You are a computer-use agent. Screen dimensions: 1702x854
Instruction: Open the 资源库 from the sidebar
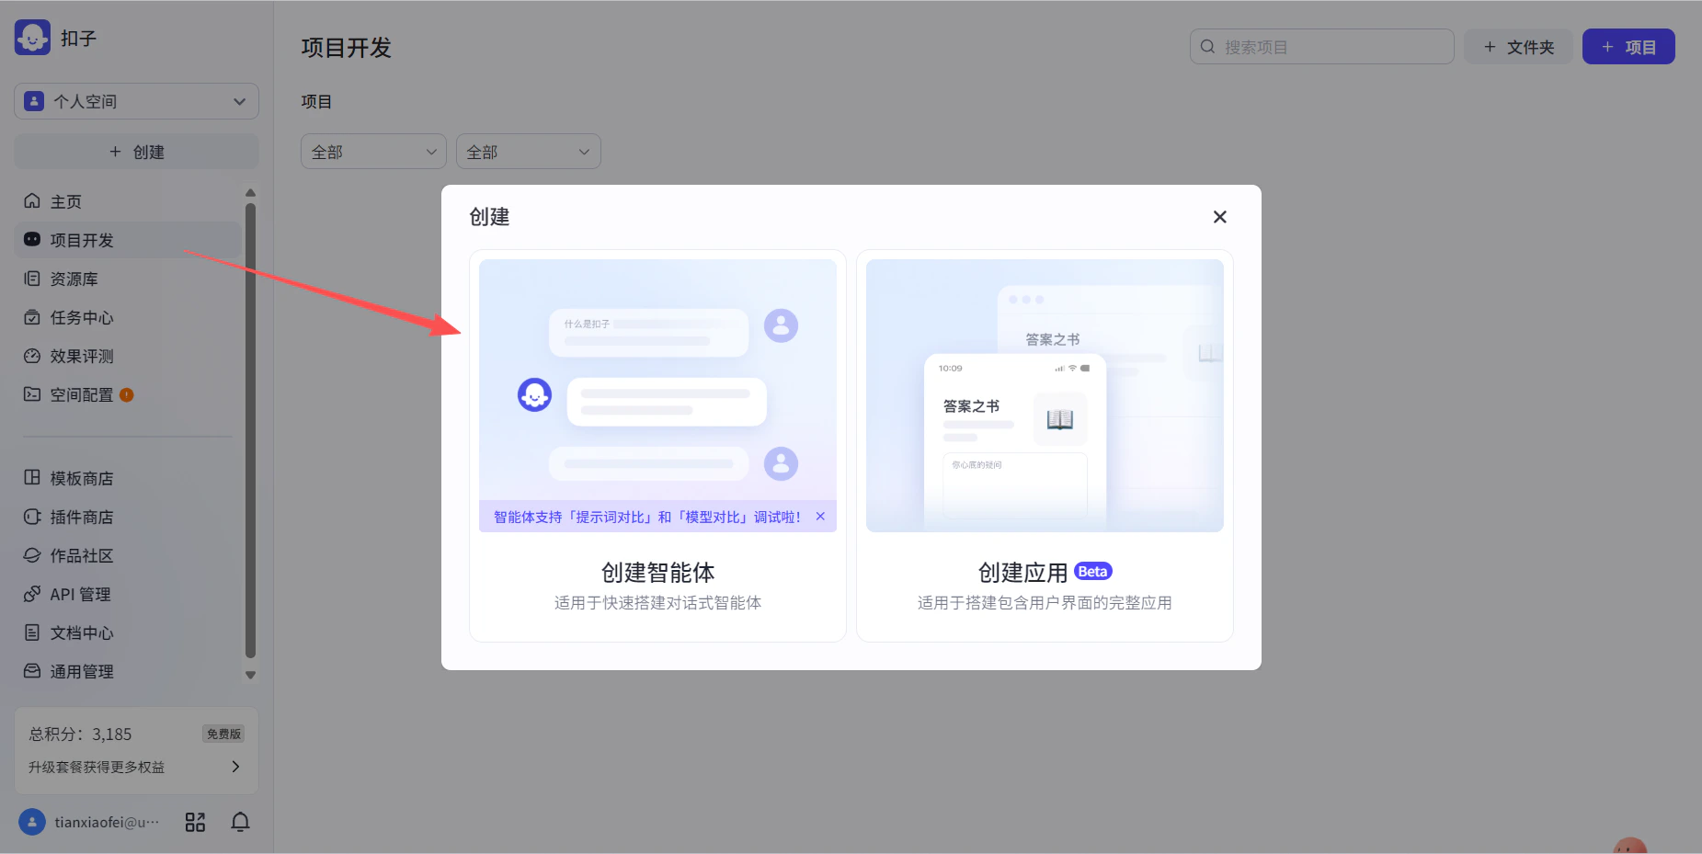click(x=74, y=279)
